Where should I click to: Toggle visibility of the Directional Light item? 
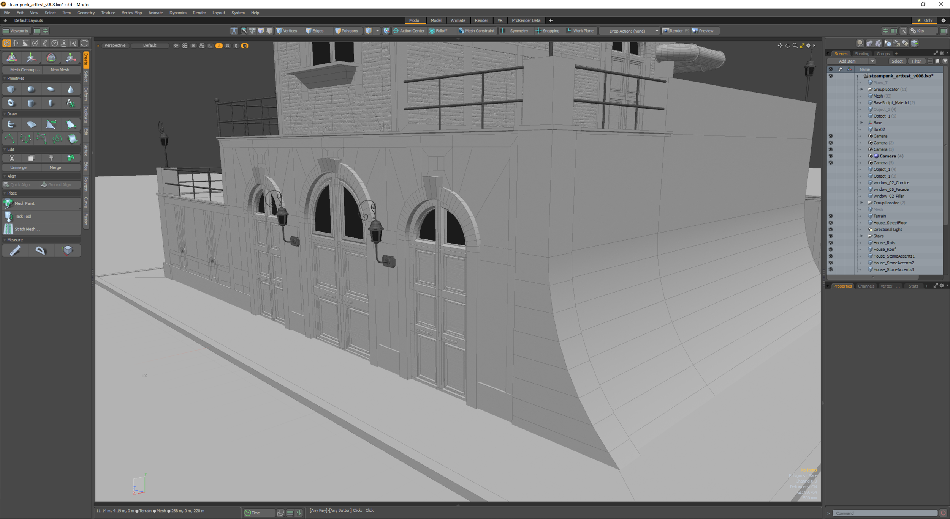pyautogui.click(x=831, y=229)
